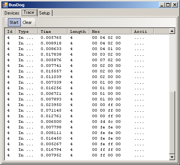
Task: Select the row with time 0.008633
Action: (x=87, y=49)
